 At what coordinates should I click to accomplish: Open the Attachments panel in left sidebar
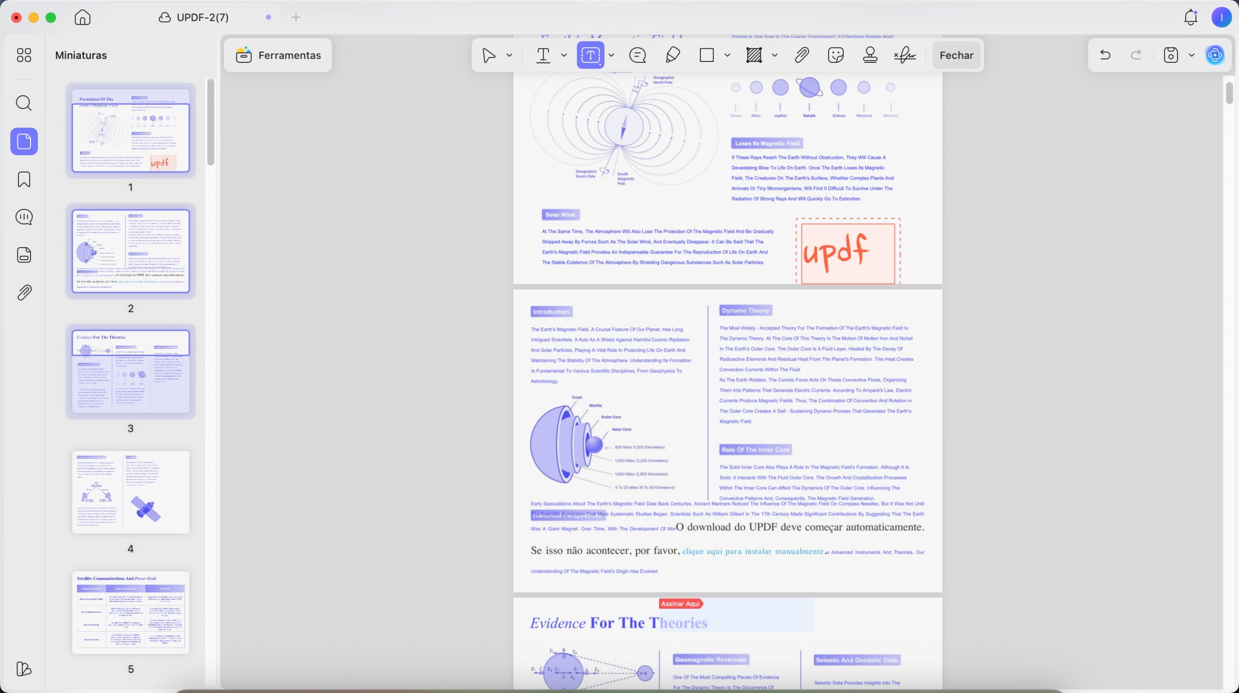tap(24, 293)
